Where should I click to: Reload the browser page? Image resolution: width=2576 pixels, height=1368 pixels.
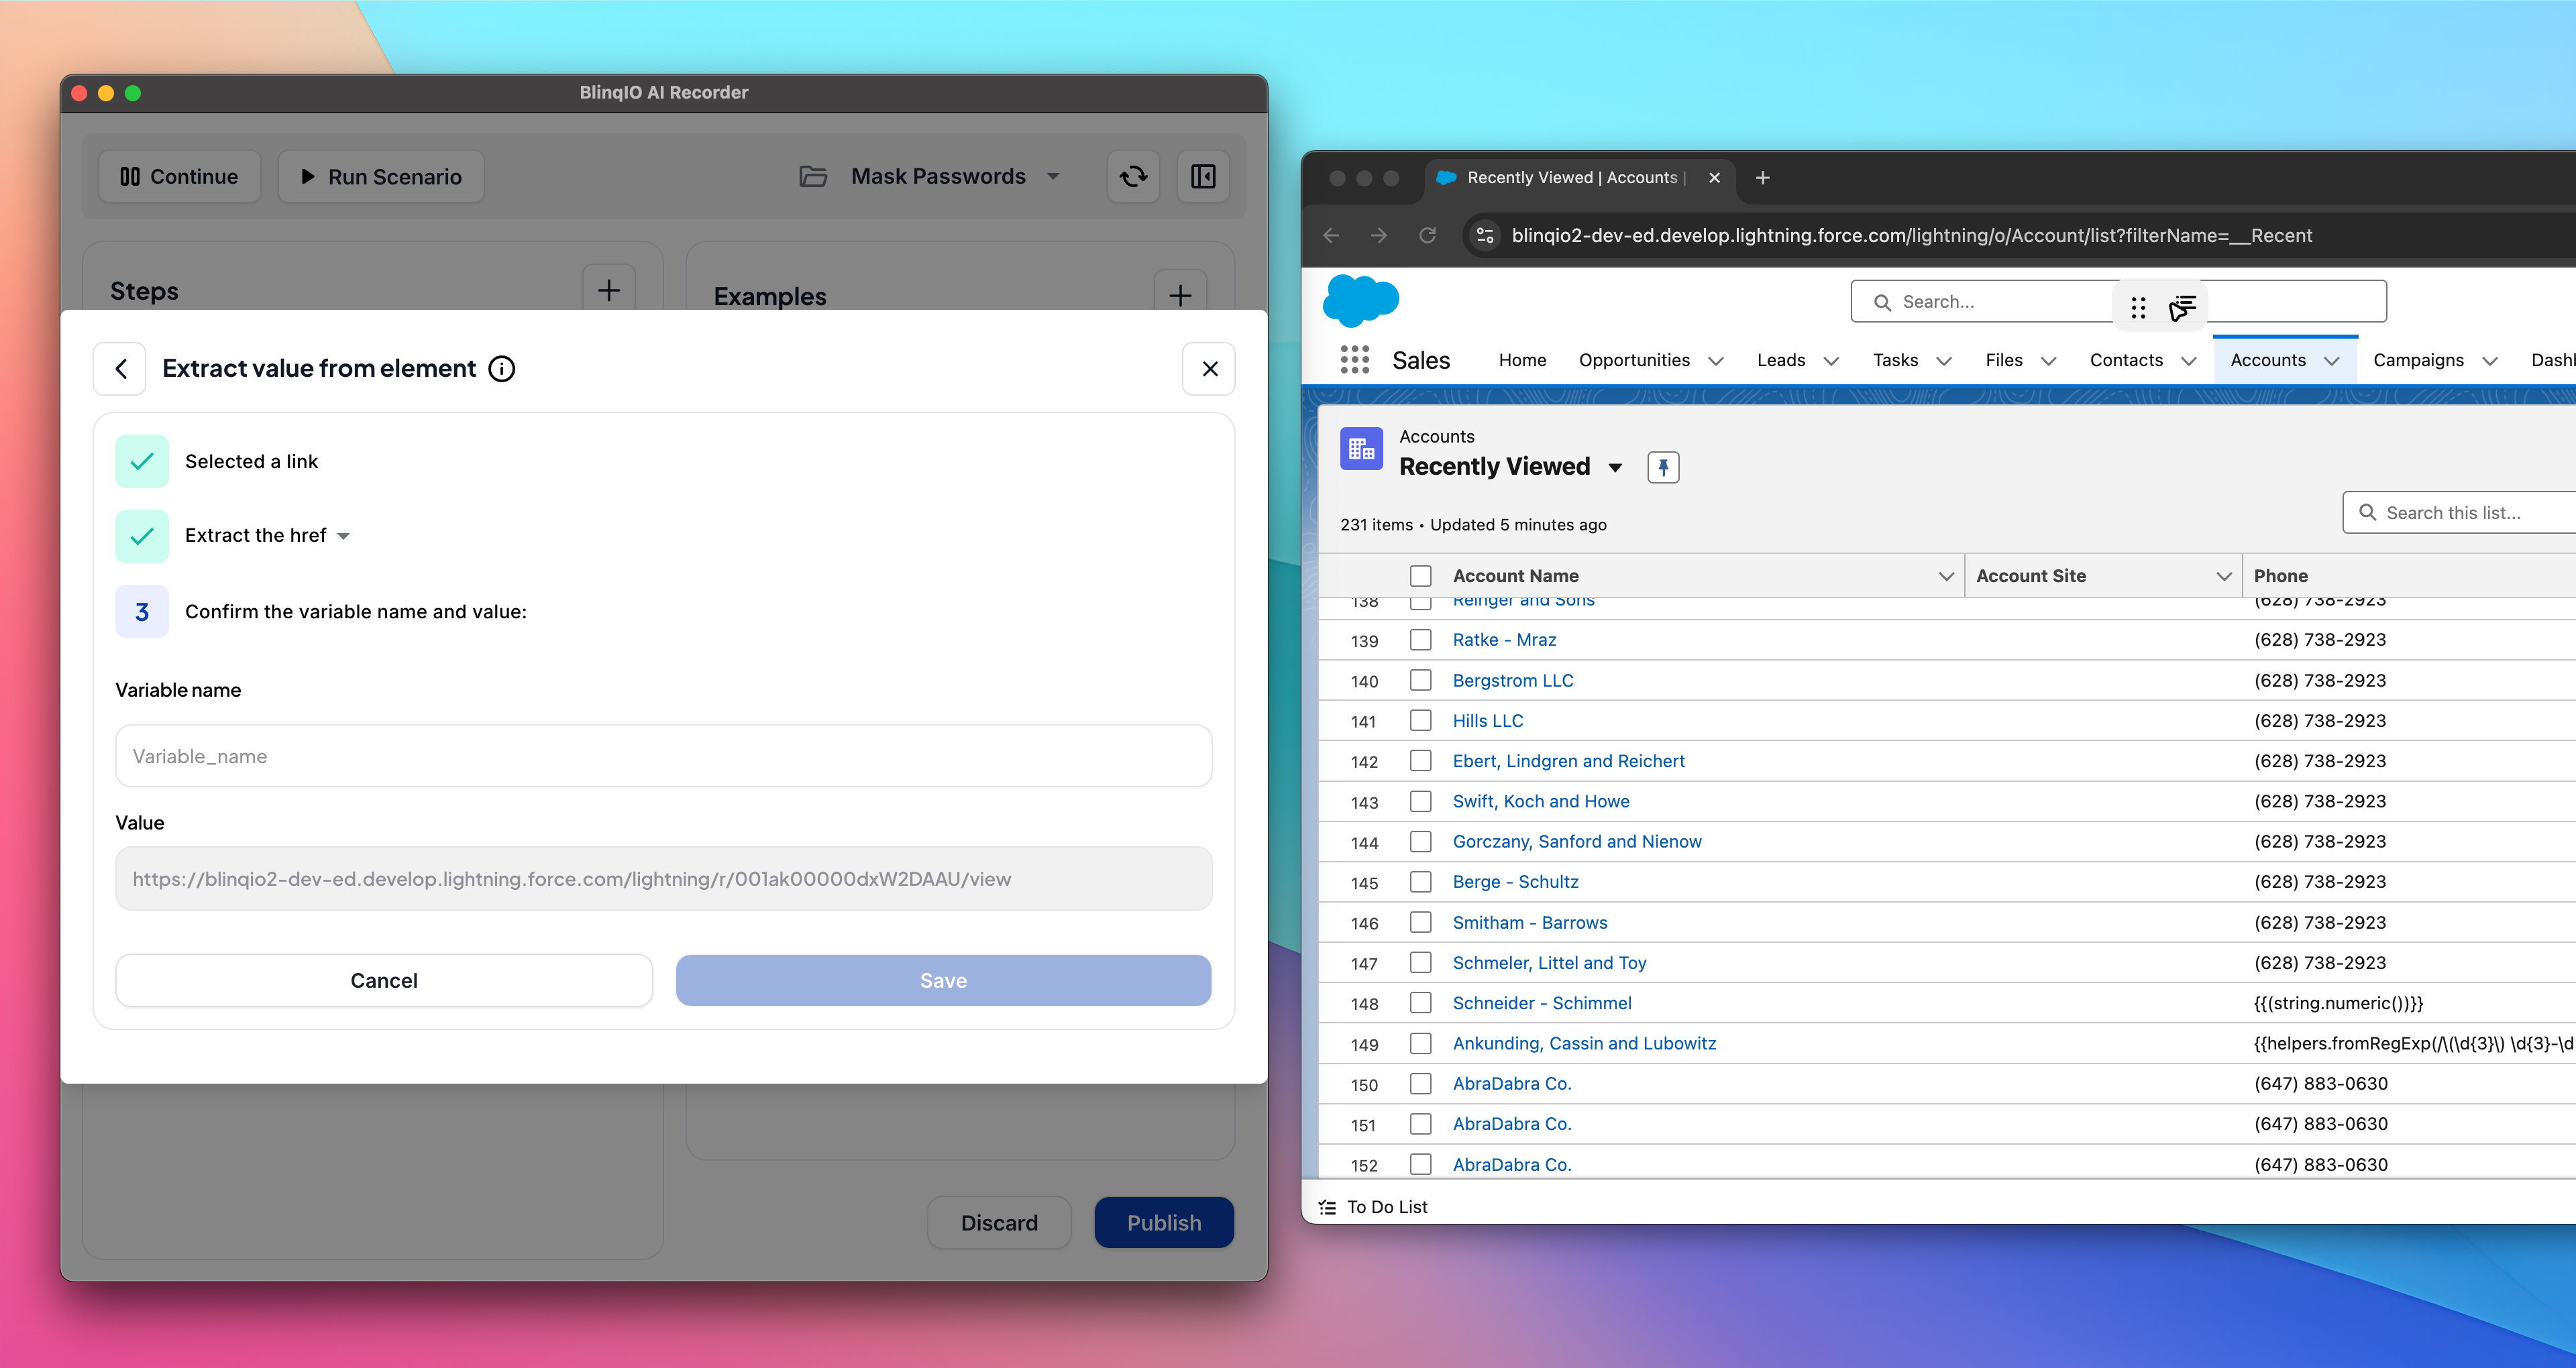click(1427, 235)
